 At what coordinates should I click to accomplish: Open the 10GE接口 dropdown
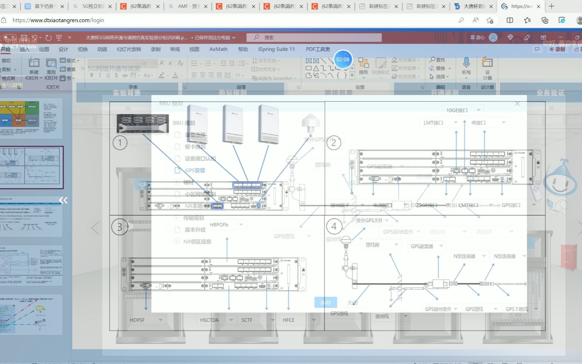tap(463, 110)
